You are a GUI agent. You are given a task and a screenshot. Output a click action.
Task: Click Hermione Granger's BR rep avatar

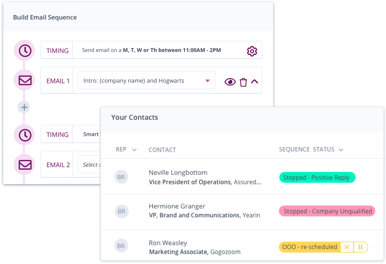121,211
